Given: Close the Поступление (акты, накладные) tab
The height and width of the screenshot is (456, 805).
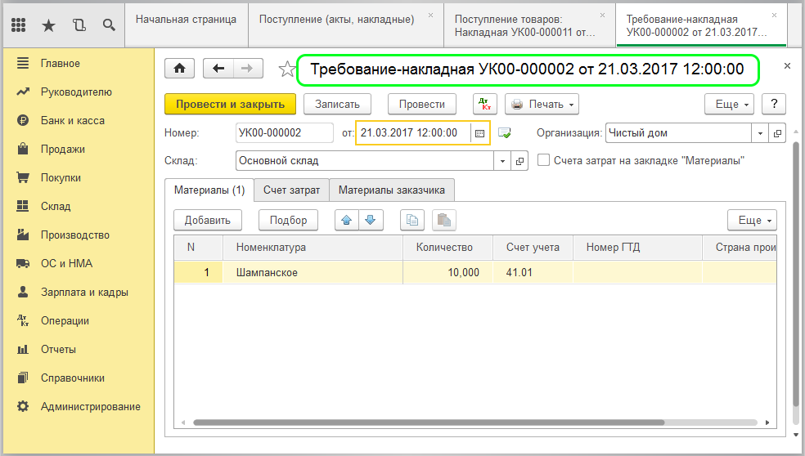Looking at the screenshot, I should [431, 16].
